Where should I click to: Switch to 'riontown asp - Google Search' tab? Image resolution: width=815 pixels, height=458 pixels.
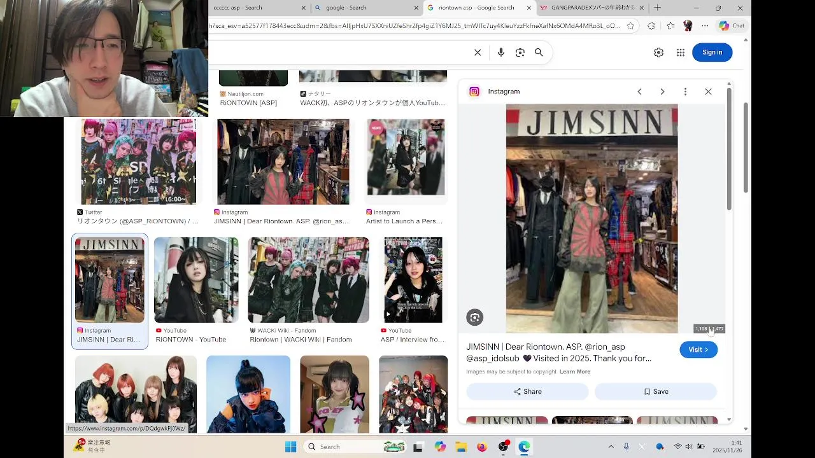(479, 8)
